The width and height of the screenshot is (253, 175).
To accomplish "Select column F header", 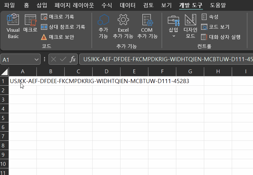I will tap(162, 71).
